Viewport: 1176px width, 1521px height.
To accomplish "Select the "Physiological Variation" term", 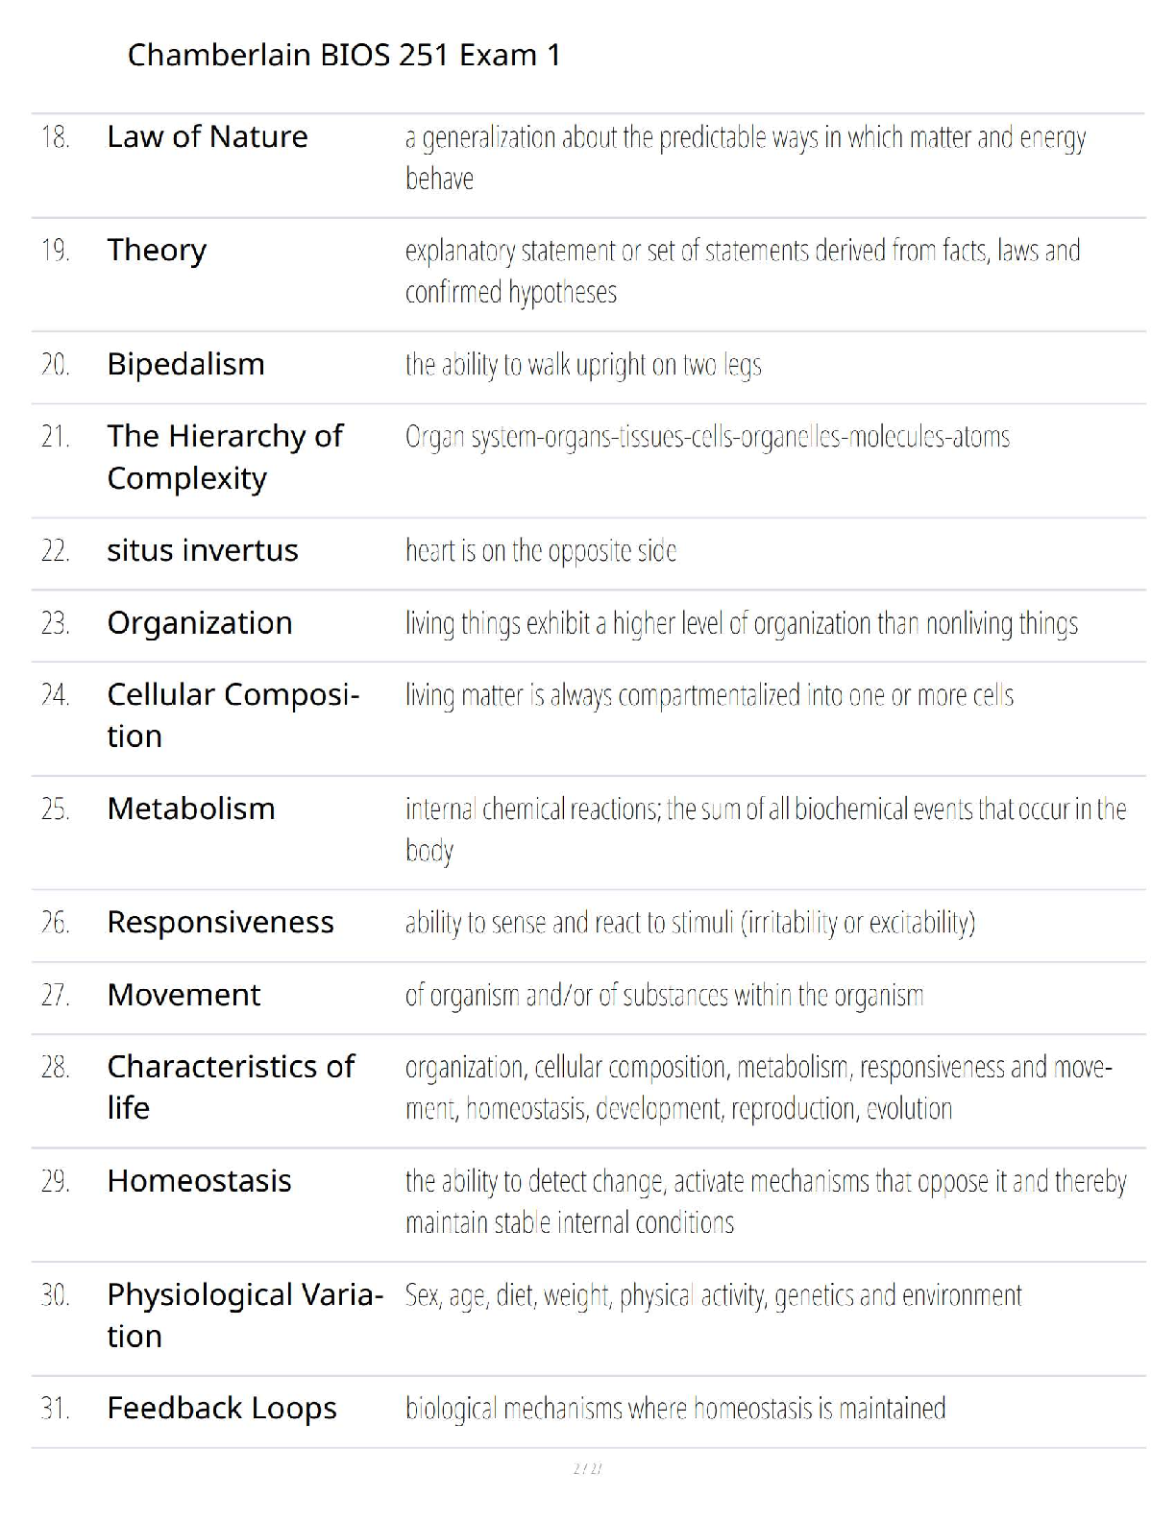I will [244, 1316].
